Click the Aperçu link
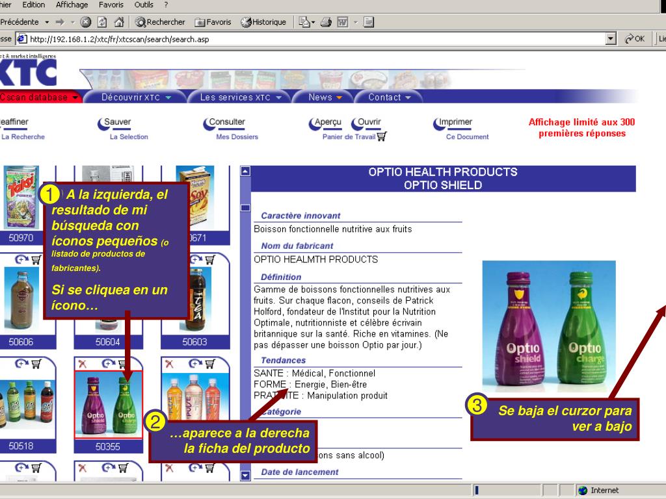This screenshot has height=499, width=666. tap(325, 123)
